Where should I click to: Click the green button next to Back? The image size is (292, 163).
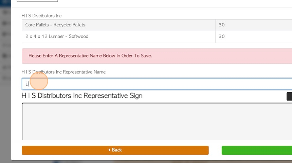coord(257,150)
